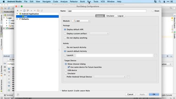Expand java folder in project tree
This screenshot has width=176, height=99.
(x=7, y=23)
